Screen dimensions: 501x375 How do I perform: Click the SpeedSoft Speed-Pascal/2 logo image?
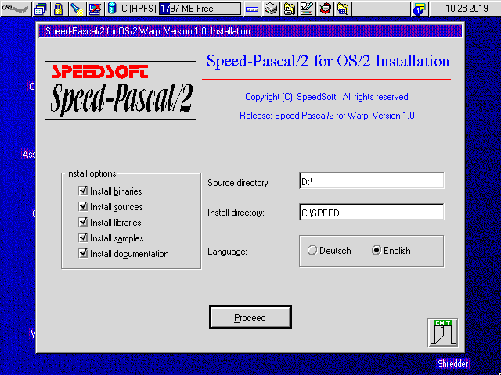121,91
